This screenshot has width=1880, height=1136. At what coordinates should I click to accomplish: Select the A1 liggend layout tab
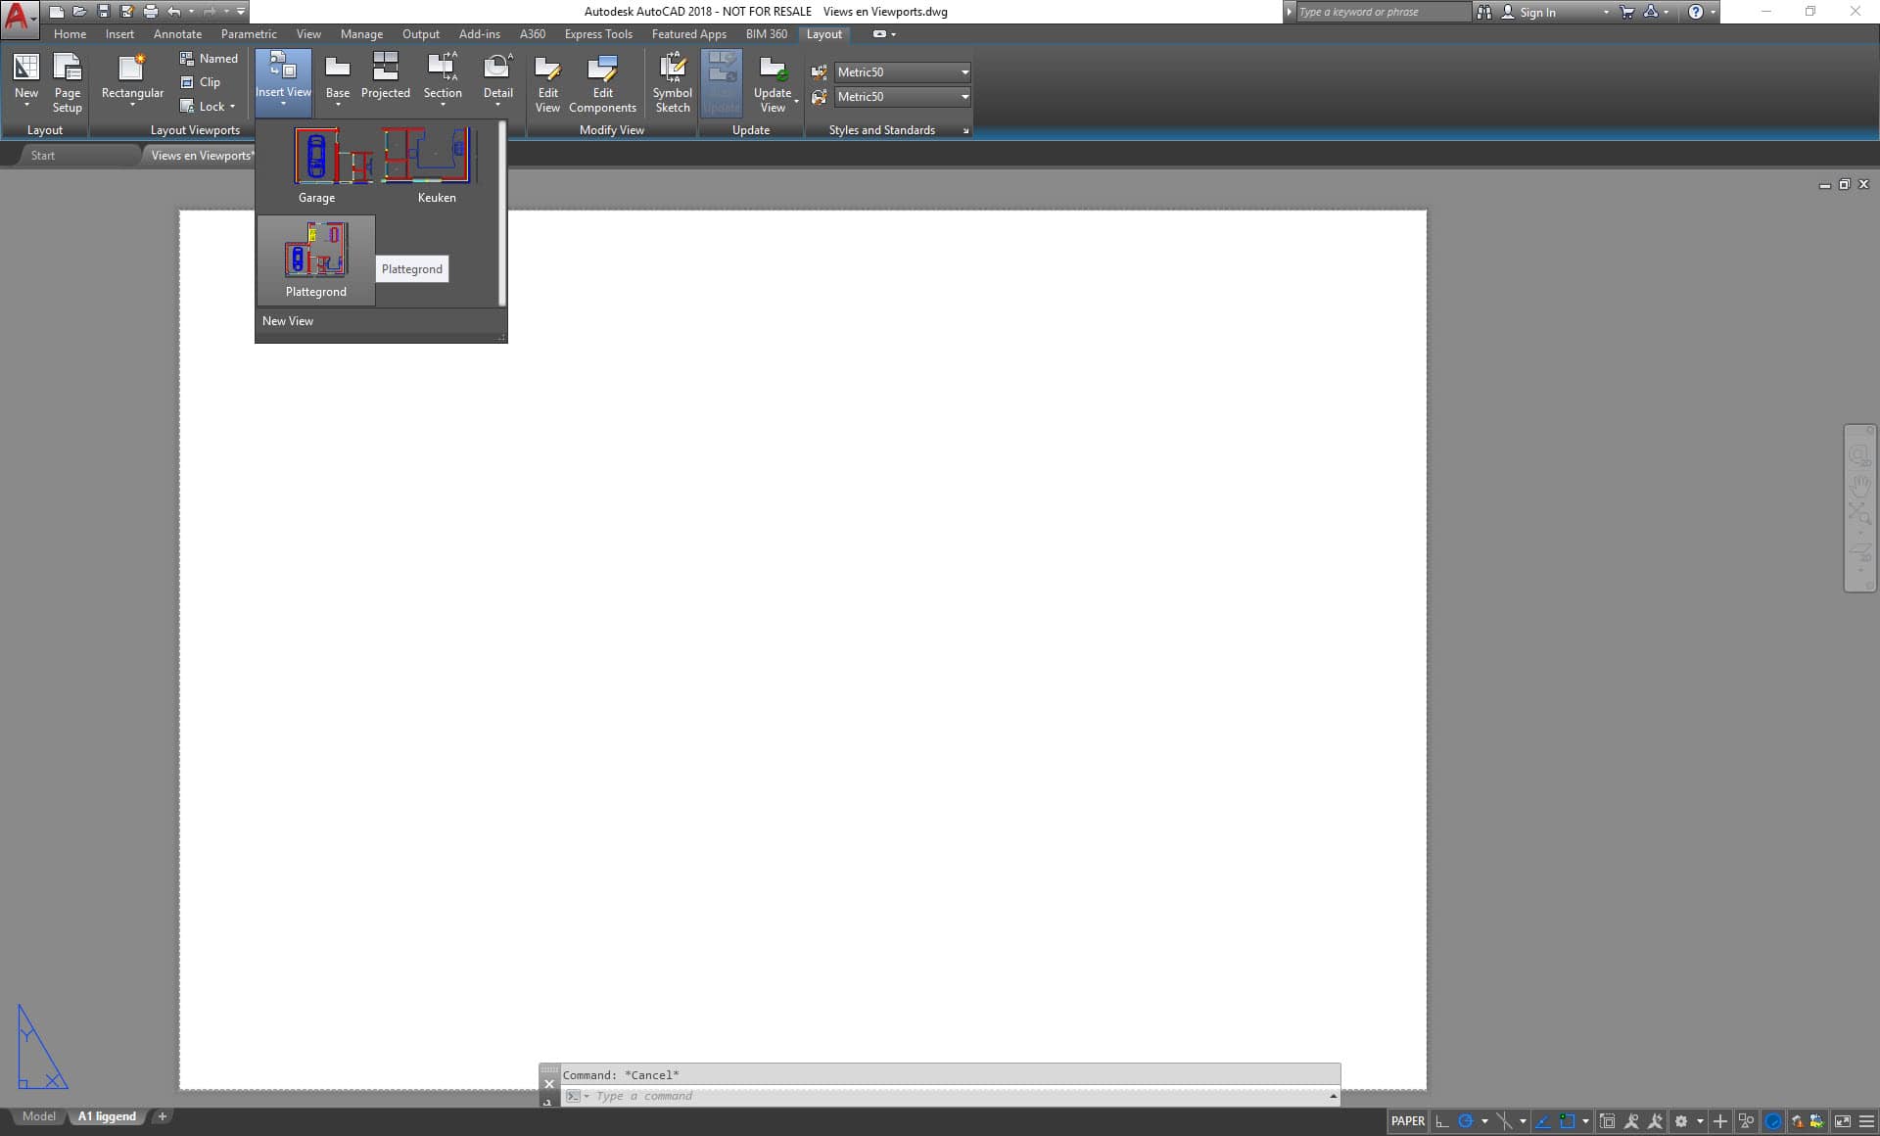[x=107, y=1116]
